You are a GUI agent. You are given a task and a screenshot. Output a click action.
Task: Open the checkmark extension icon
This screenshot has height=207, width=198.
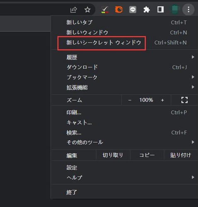[x=105, y=10]
